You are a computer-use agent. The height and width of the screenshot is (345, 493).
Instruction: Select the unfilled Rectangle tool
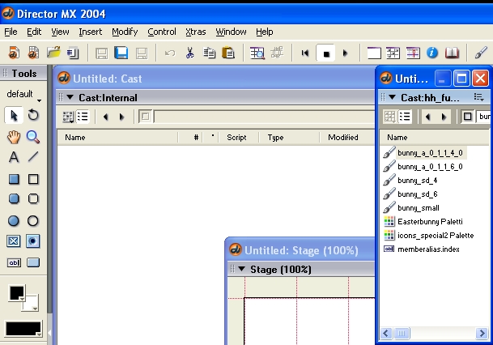[33, 179]
